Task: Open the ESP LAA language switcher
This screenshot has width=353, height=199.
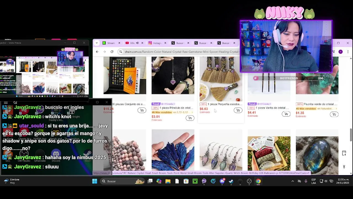Action: [x=314, y=181]
